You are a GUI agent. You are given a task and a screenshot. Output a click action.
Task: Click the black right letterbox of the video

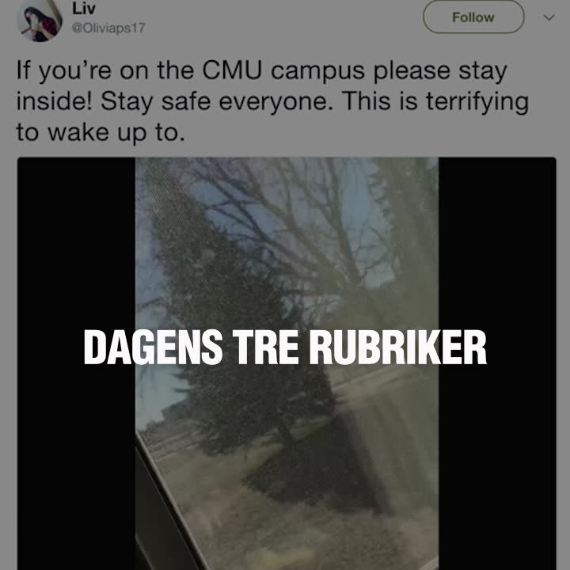pyautogui.click(x=497, y=363)
